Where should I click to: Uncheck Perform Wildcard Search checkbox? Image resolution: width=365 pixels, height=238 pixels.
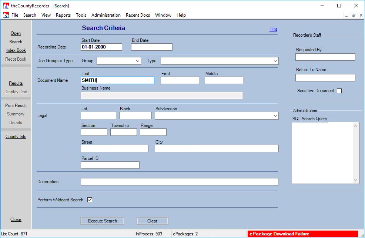tap(90, 200)
